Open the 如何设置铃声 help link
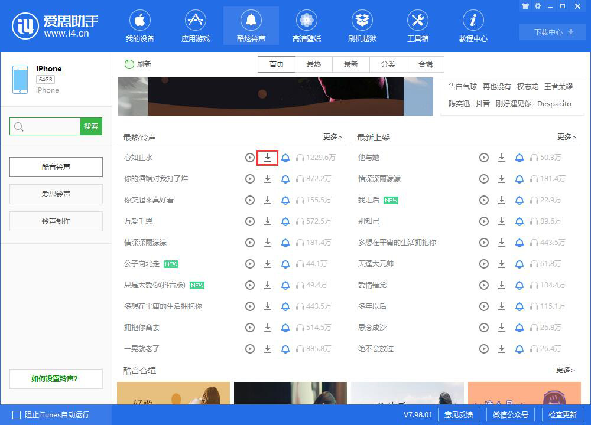This screenshot has width=591, height=425. [56, 379]
